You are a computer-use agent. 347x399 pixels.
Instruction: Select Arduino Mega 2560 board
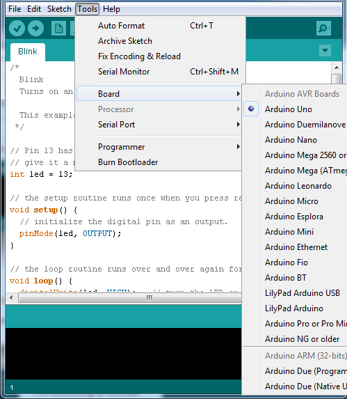[295, 155]
